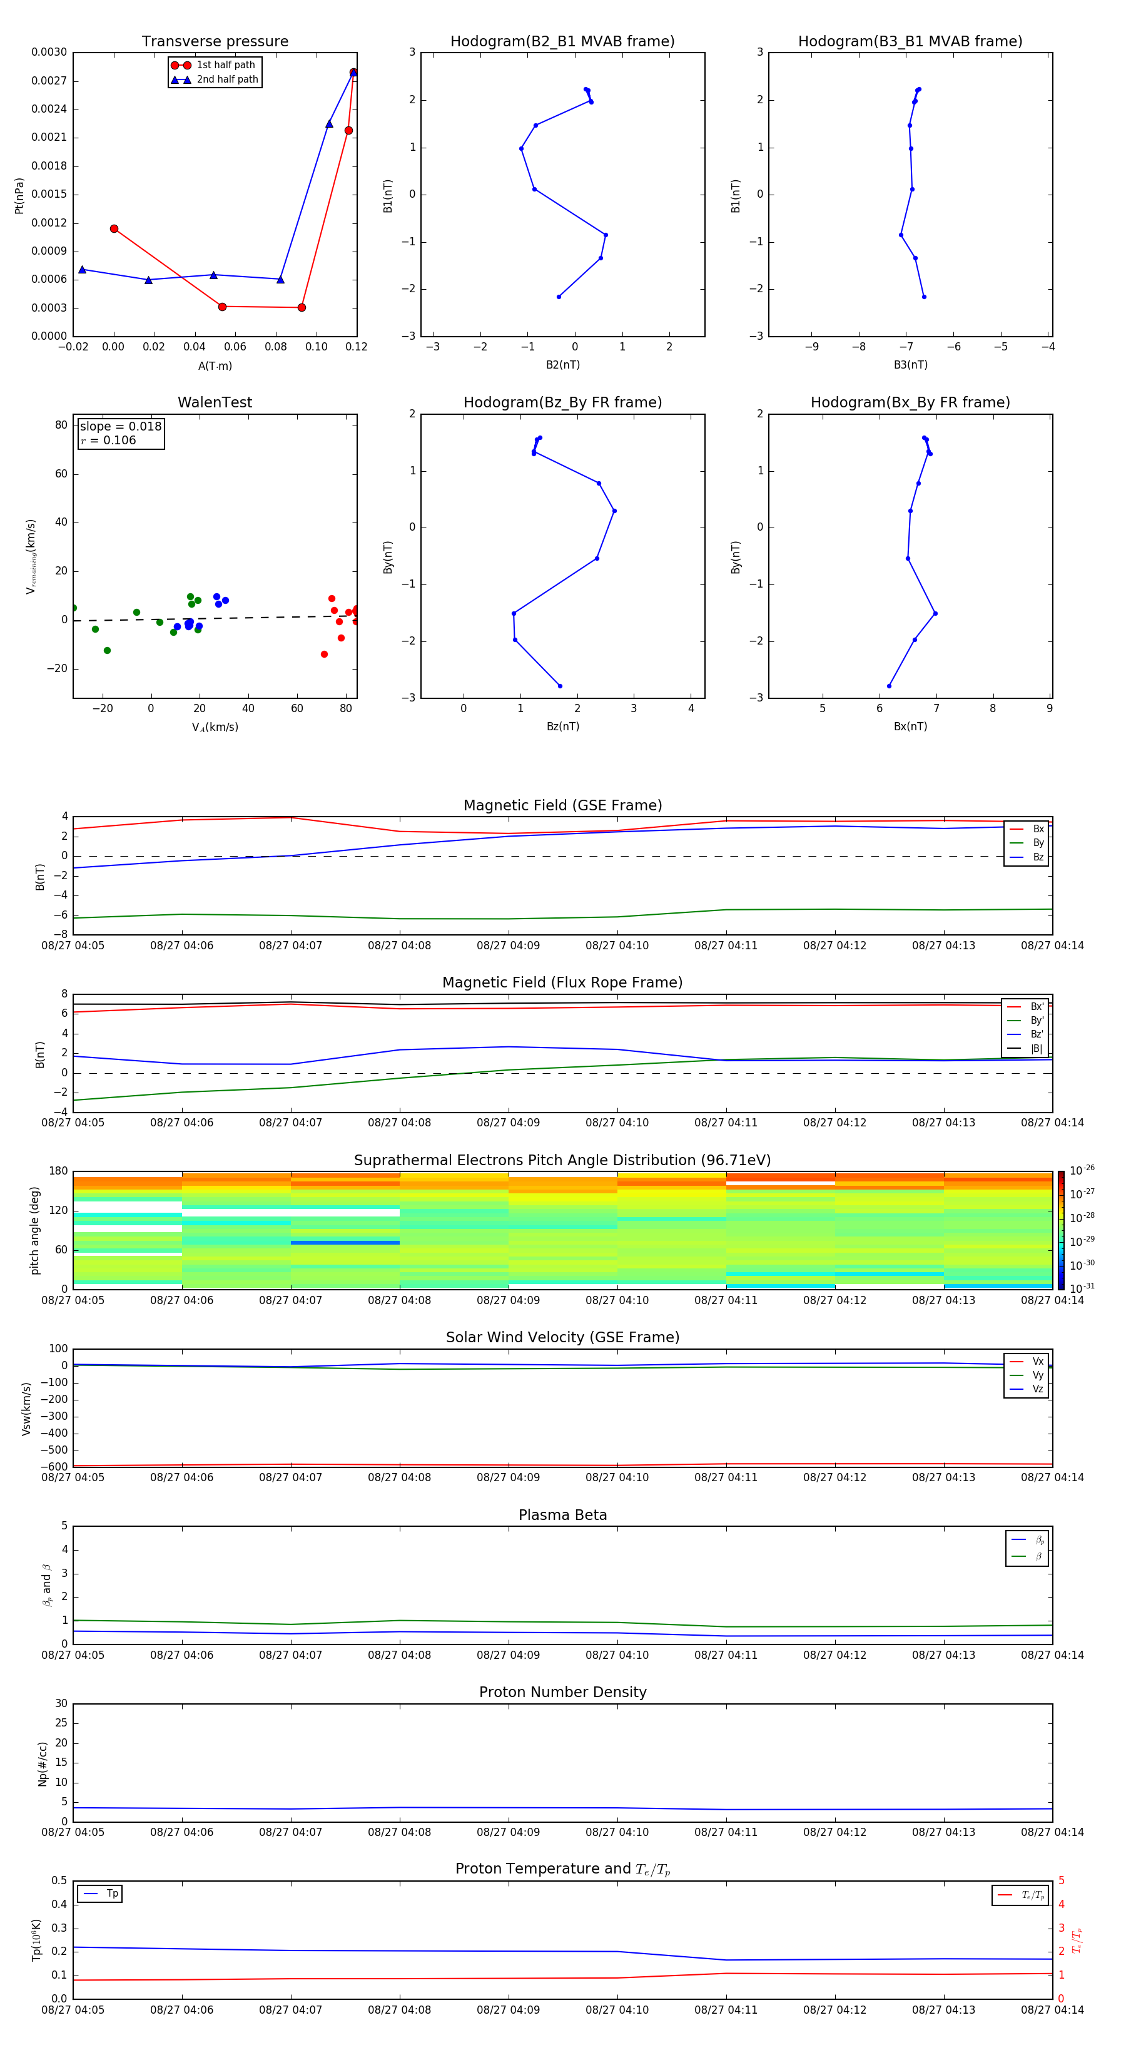Click the 'Vx' legend entry
Viewport: 1126px width, 2065px height.
point(1027,1361)
